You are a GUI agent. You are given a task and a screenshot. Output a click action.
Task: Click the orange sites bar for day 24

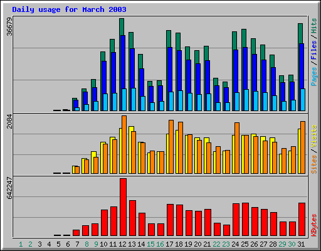[x=237, y=148]
